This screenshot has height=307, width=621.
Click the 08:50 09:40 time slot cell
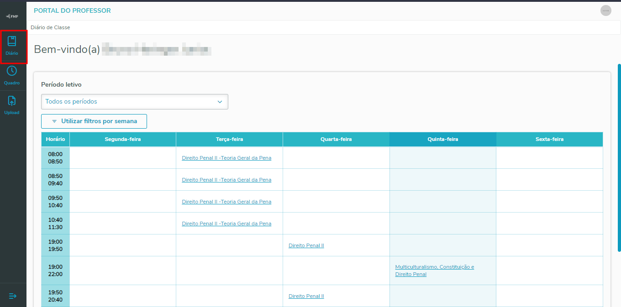tap(56, 180)
